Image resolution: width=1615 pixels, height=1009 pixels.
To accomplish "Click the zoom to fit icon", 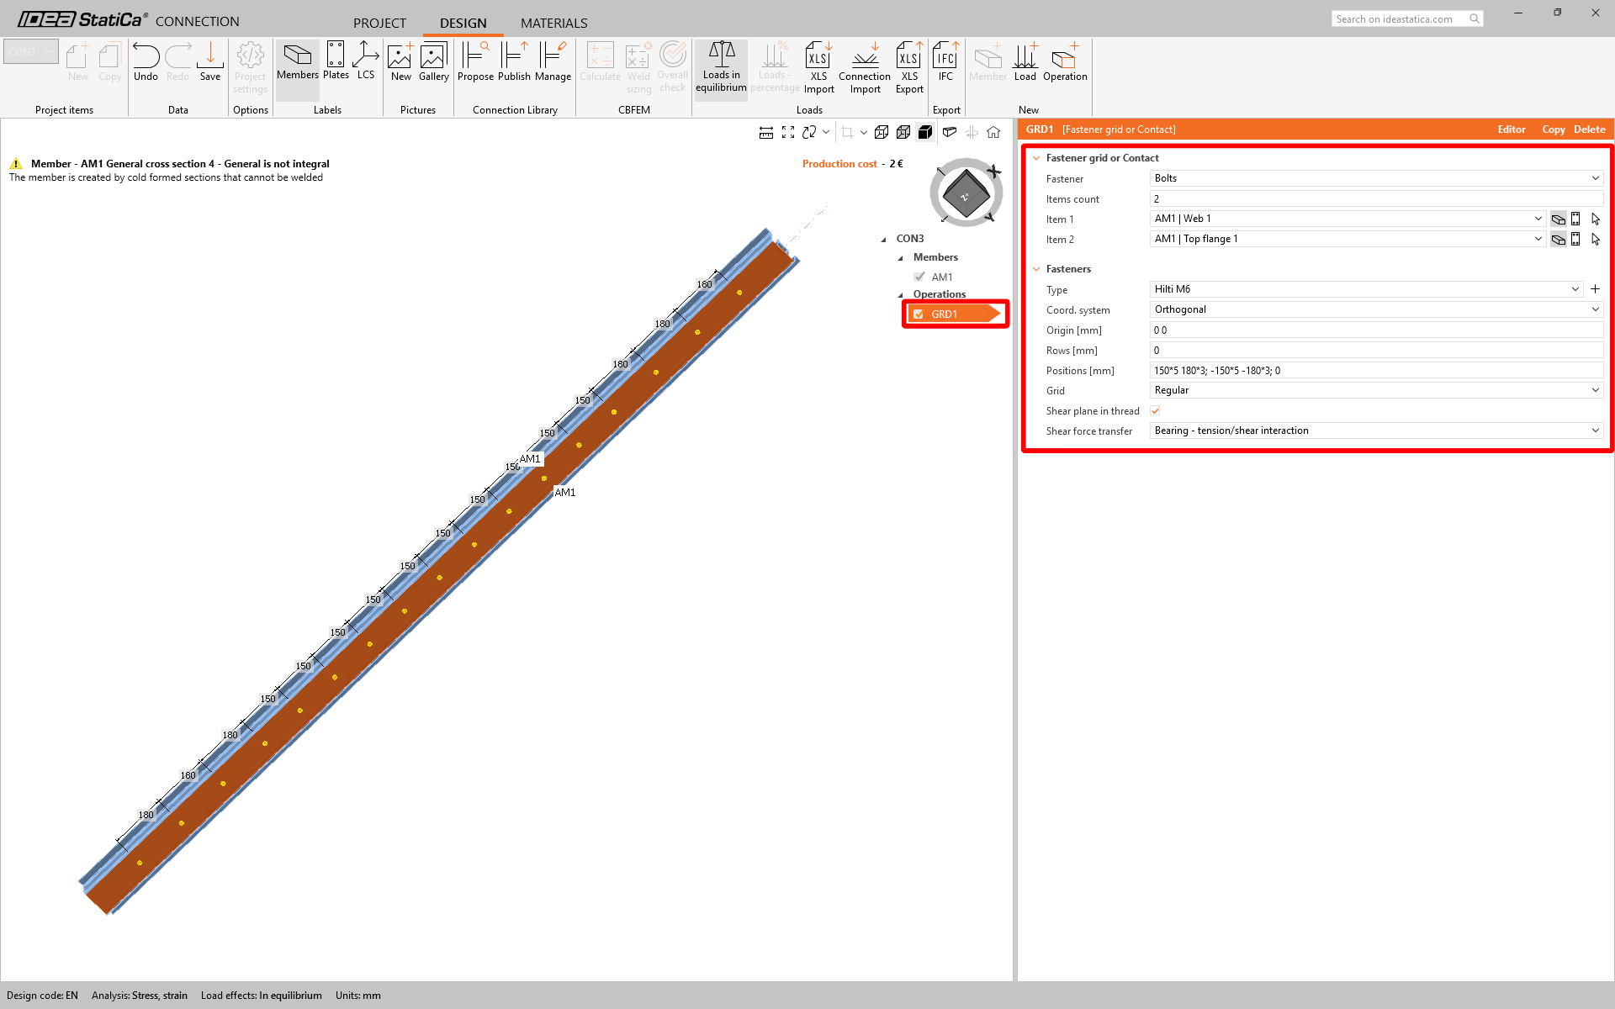I will (x=788, y=132).
